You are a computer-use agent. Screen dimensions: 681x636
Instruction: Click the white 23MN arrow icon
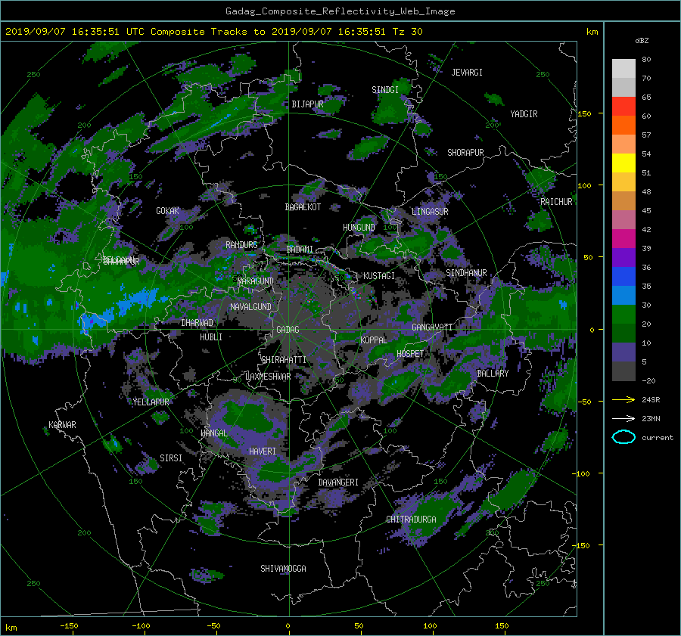pos(623,418)
